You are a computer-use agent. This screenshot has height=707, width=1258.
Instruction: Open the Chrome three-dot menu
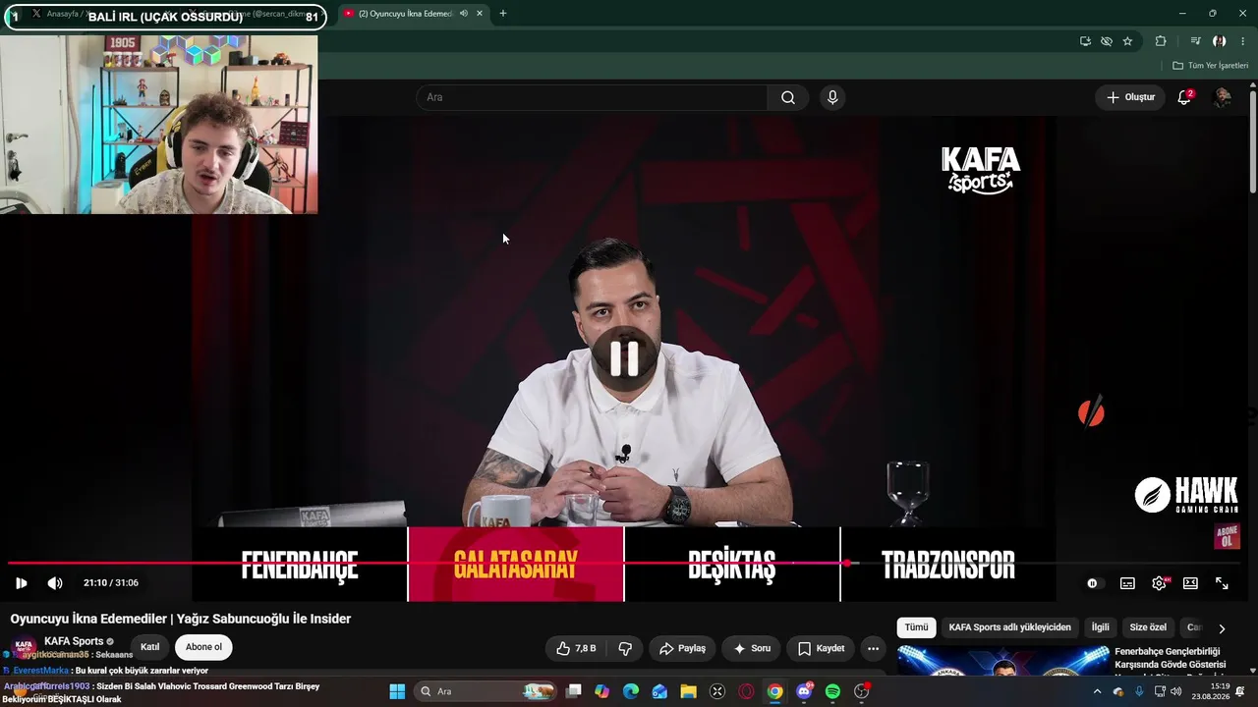point(1243,41)
